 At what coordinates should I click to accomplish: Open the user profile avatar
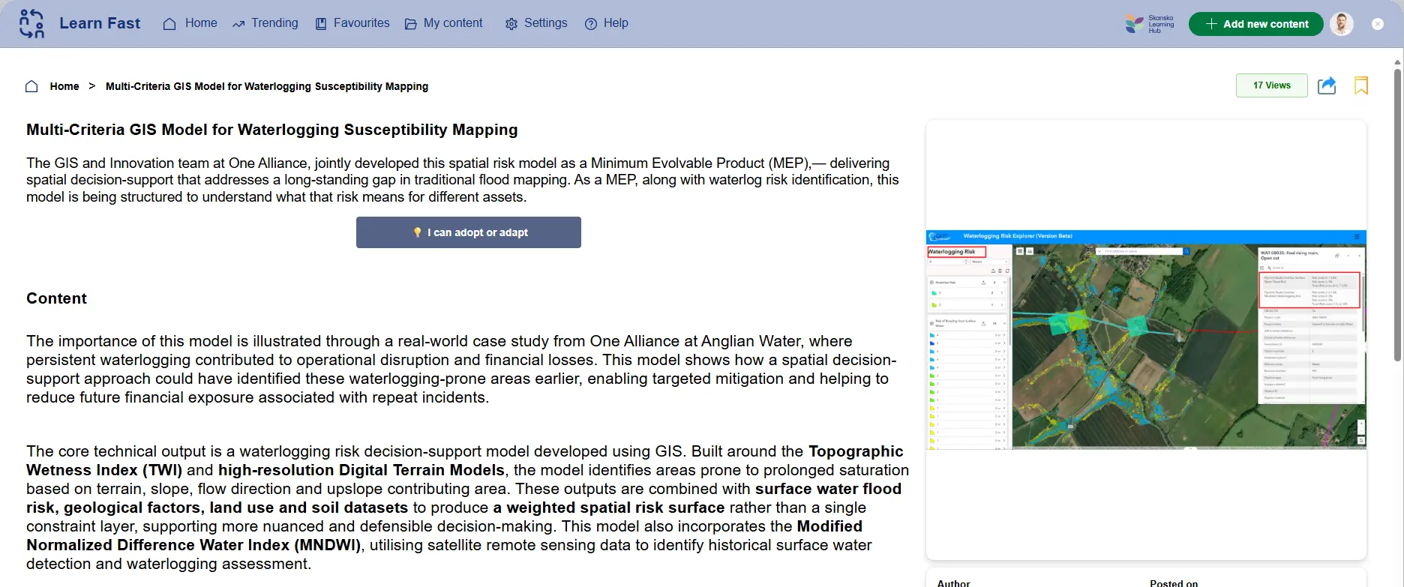click(x=1341, y=24)
